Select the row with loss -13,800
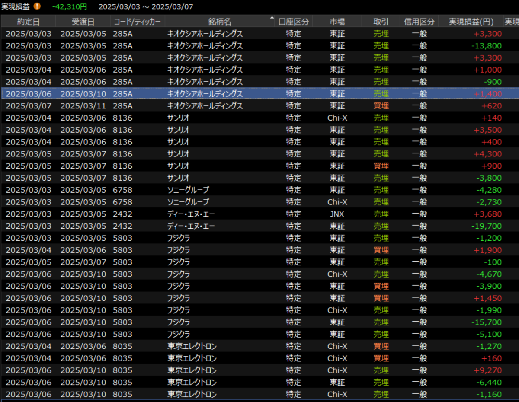 point(259,46)
